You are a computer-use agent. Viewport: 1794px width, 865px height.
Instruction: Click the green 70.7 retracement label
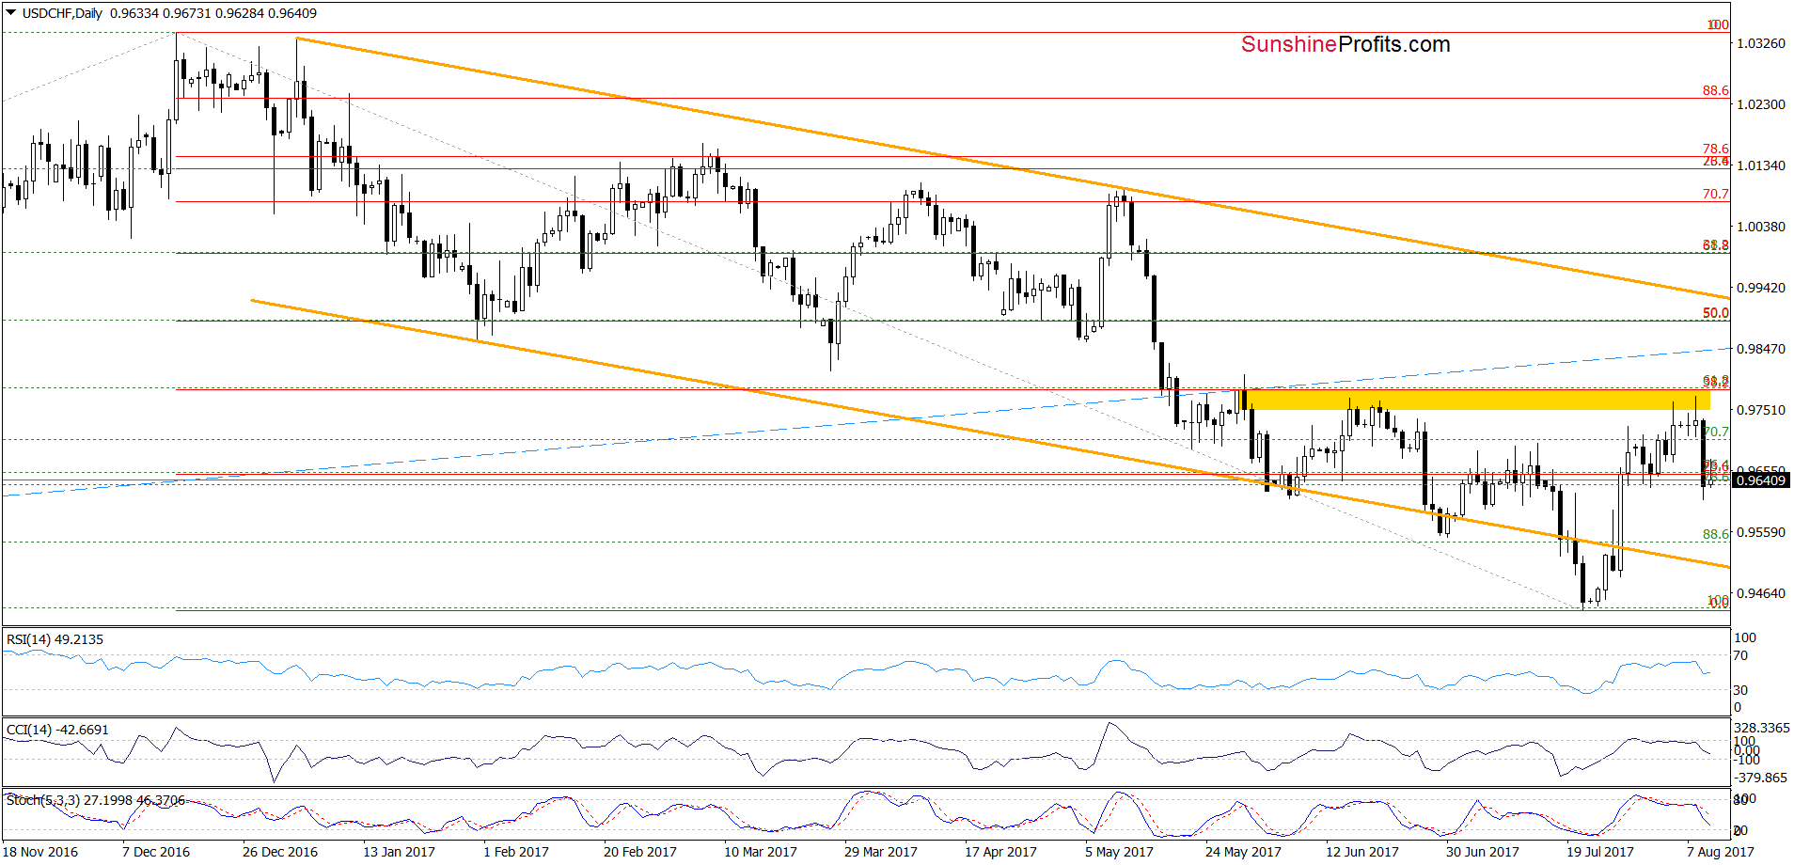coord(1715,432)
